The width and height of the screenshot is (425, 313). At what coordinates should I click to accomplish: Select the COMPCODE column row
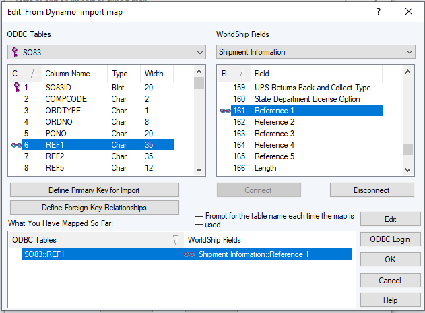(92, 99)
